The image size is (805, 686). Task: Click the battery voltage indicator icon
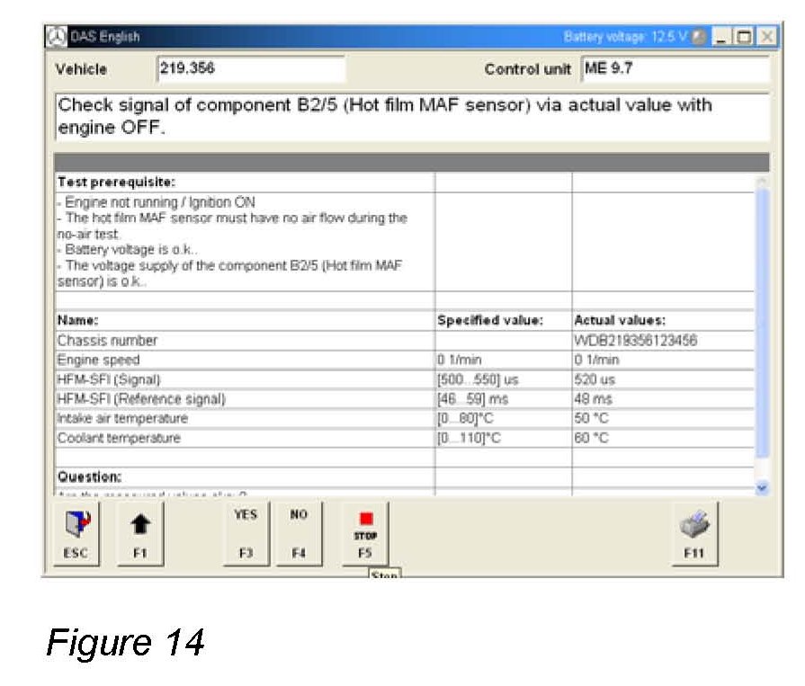coord(699,37)
